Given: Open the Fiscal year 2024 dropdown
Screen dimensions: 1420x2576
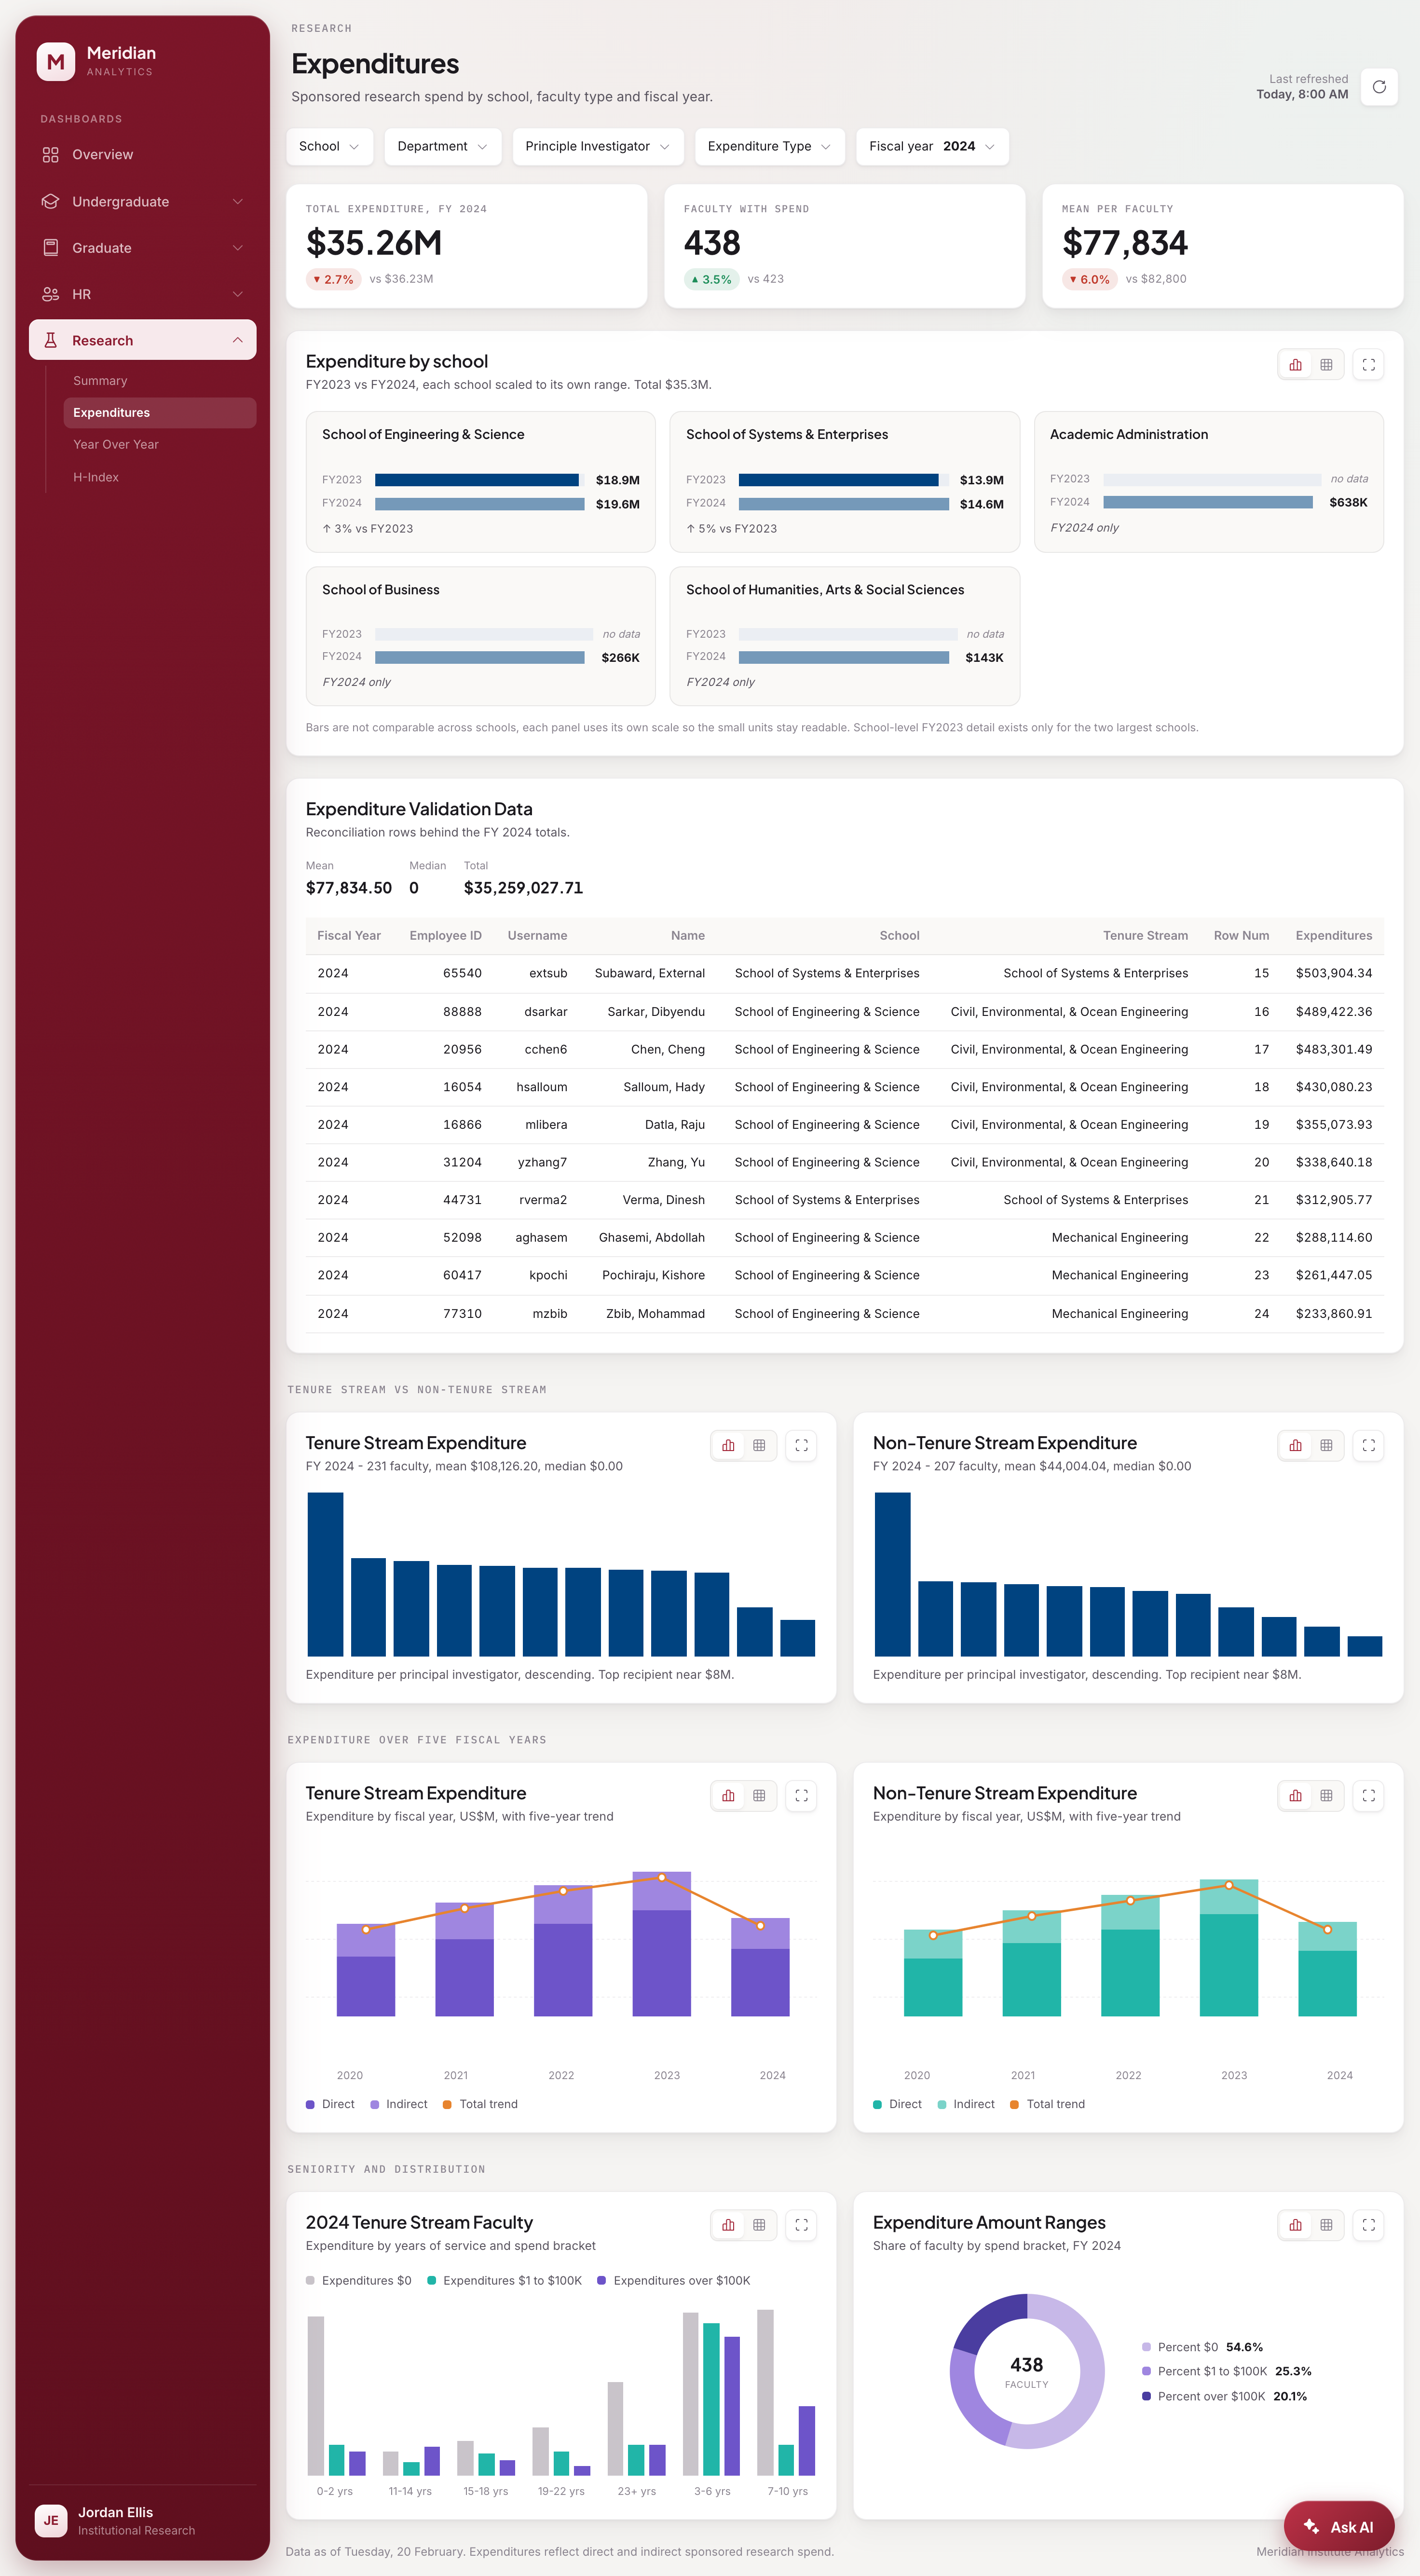Looking at the screenshot, I should pos(932,146).
